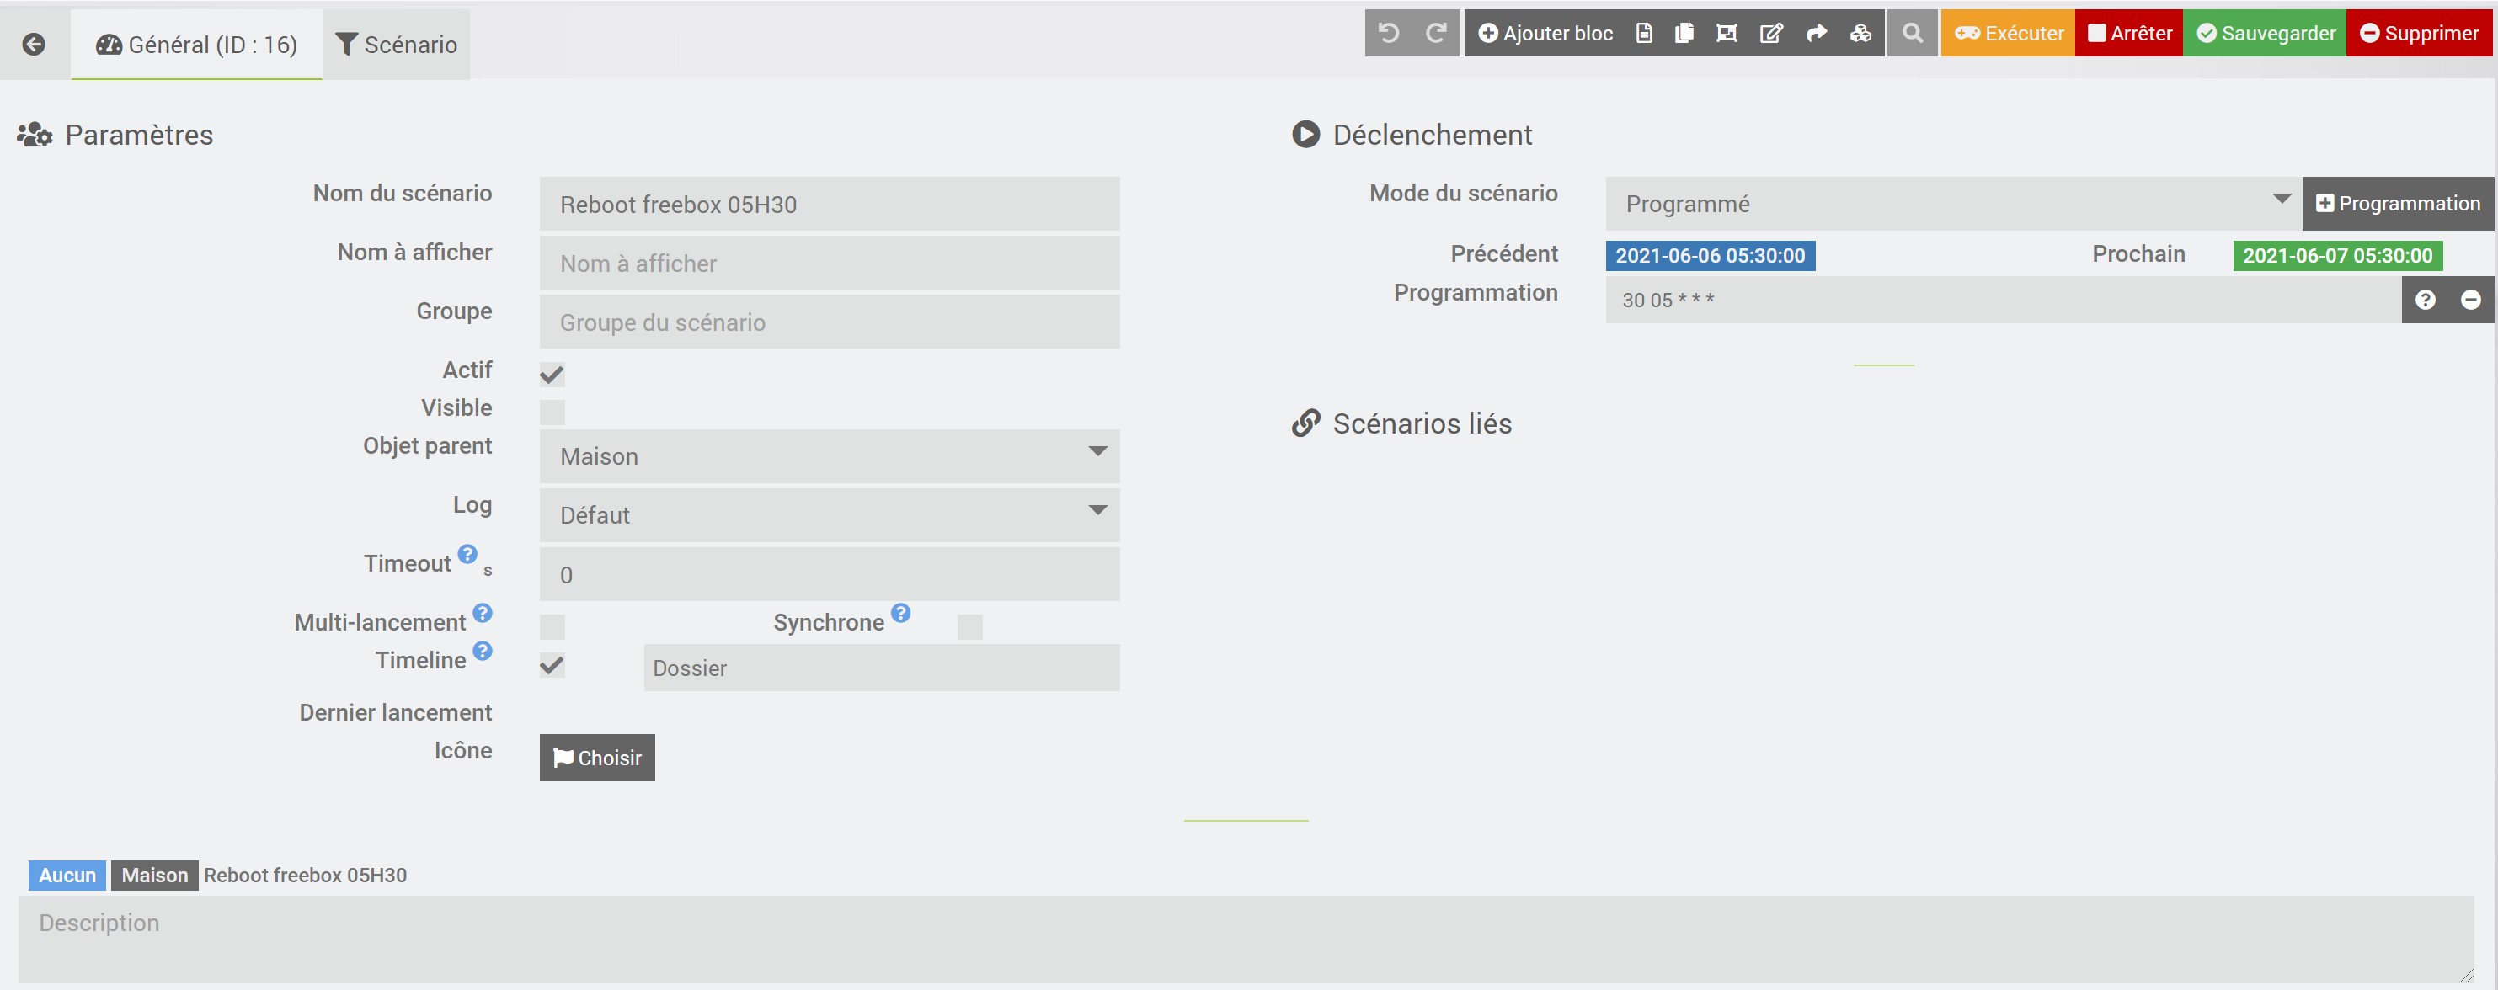The image size is (2498, 990).
Task: Open the template cubes icon
Action: click(x=1861, y=33)
